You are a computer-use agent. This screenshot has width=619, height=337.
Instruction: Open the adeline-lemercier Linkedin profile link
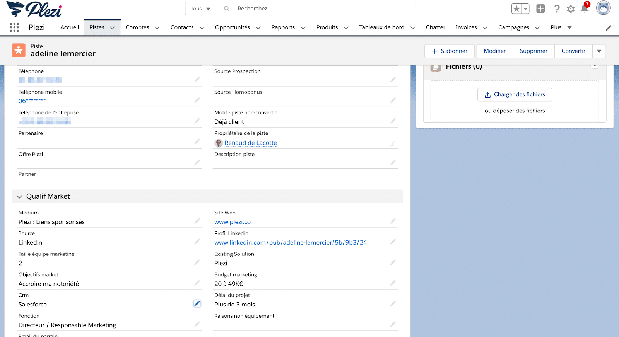(x=291, y=243)
